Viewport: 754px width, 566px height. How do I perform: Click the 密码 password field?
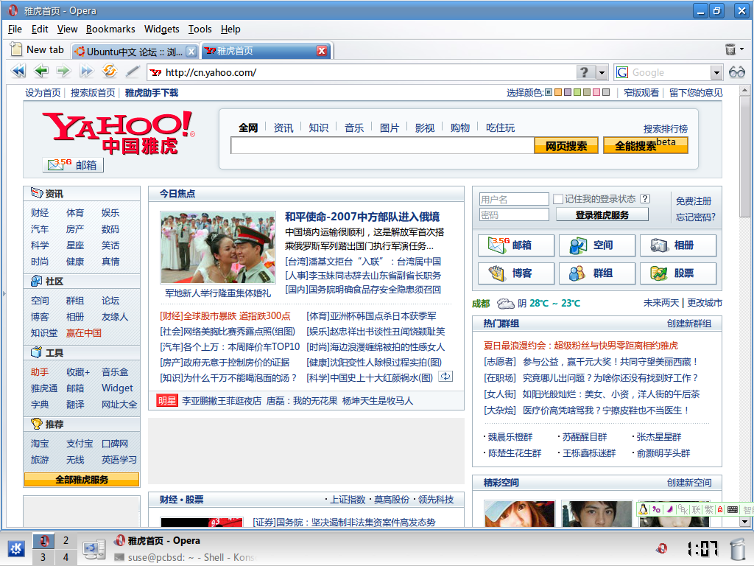tap(514, 214)
